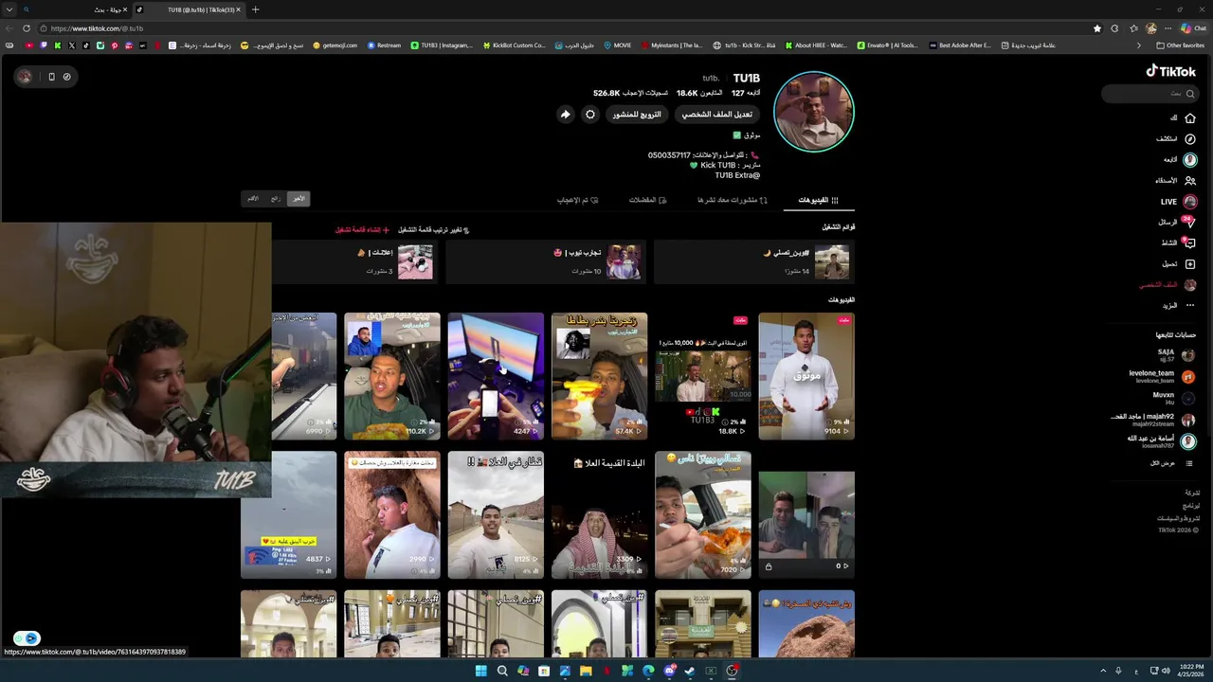Click the Edit Profile button (تعديل الملف الشخصي)
1213x682 pixels.
[x=717, y=115]
